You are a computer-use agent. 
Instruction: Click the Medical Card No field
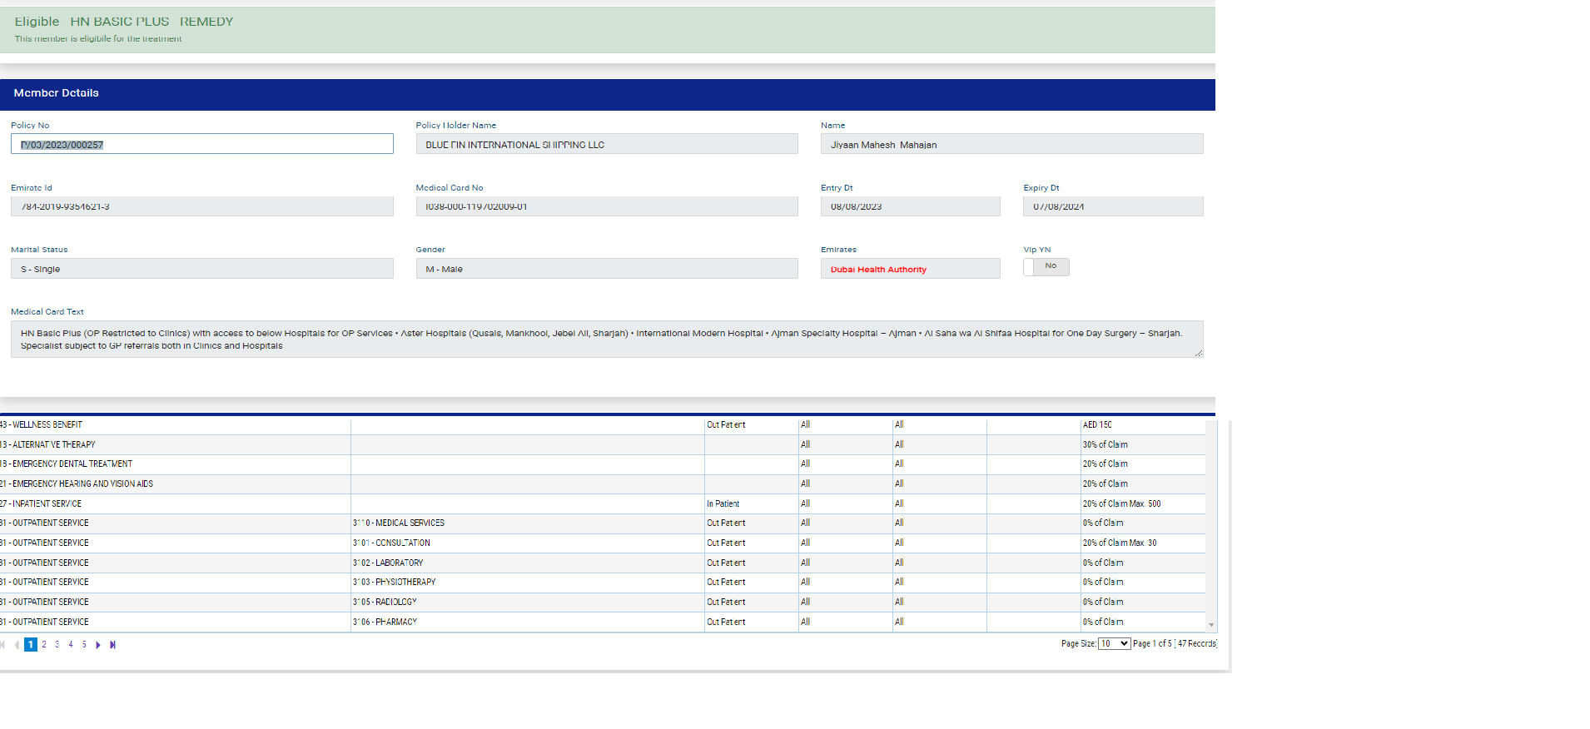[x=606, y=206]
